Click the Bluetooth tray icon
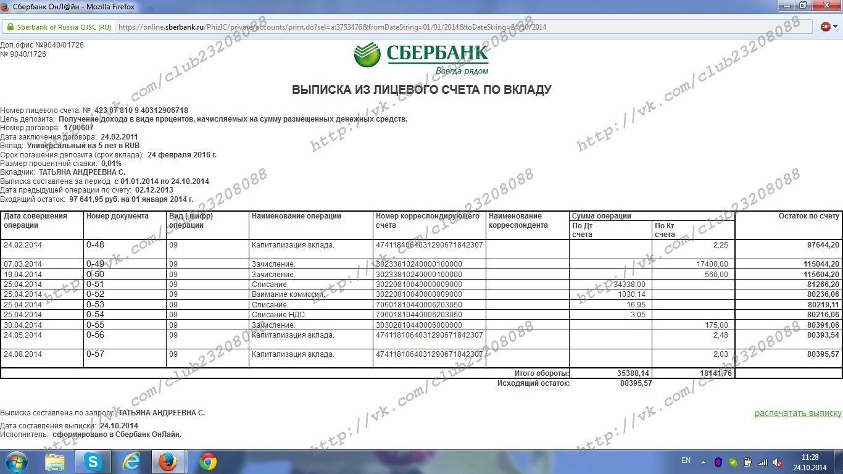The image size is (843, 474). (718, 462)
